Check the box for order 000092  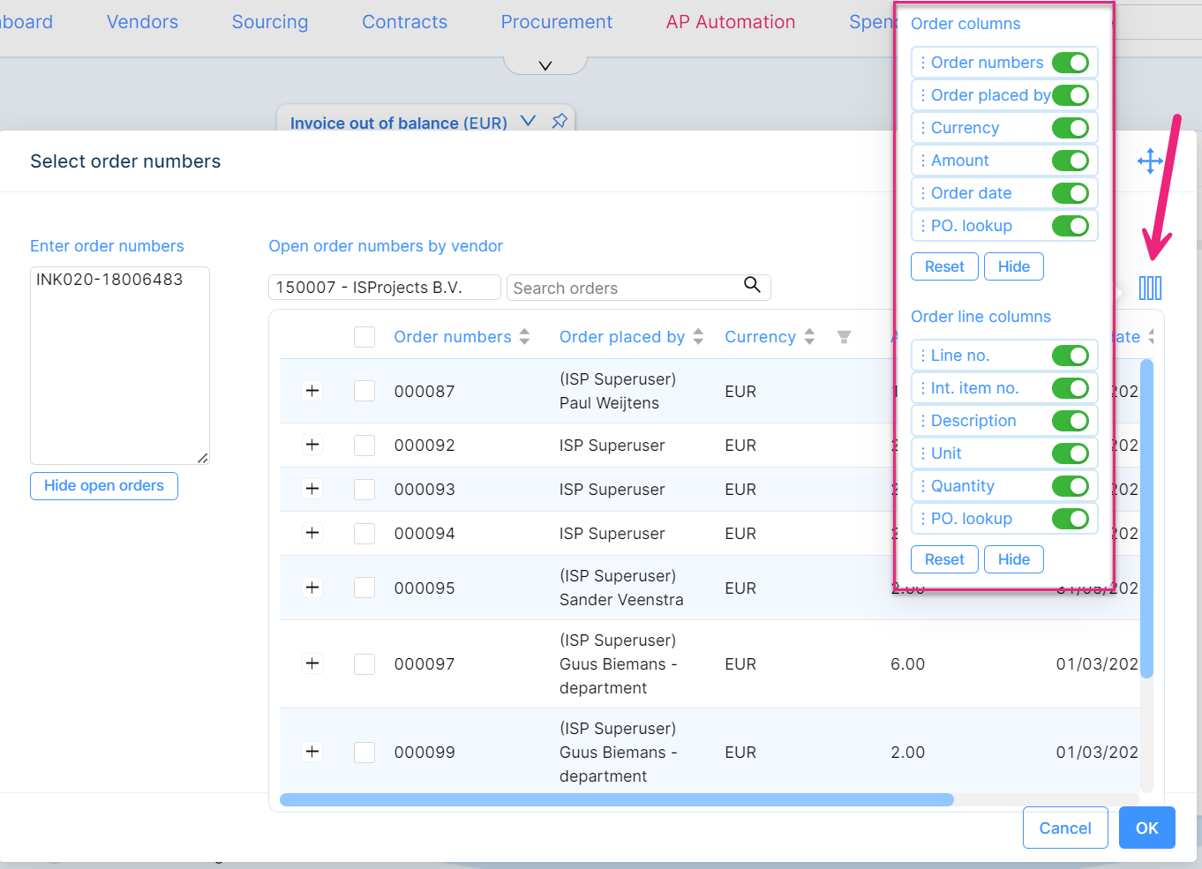point(364,446)
